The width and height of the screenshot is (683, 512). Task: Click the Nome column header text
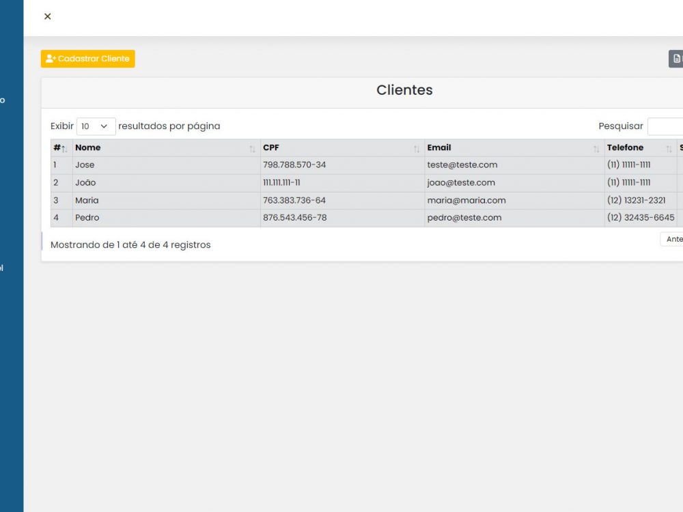click(x=88, y=147)
